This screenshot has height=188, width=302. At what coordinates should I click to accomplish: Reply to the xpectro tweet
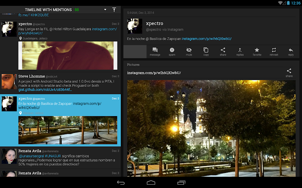tap(291, 51)
